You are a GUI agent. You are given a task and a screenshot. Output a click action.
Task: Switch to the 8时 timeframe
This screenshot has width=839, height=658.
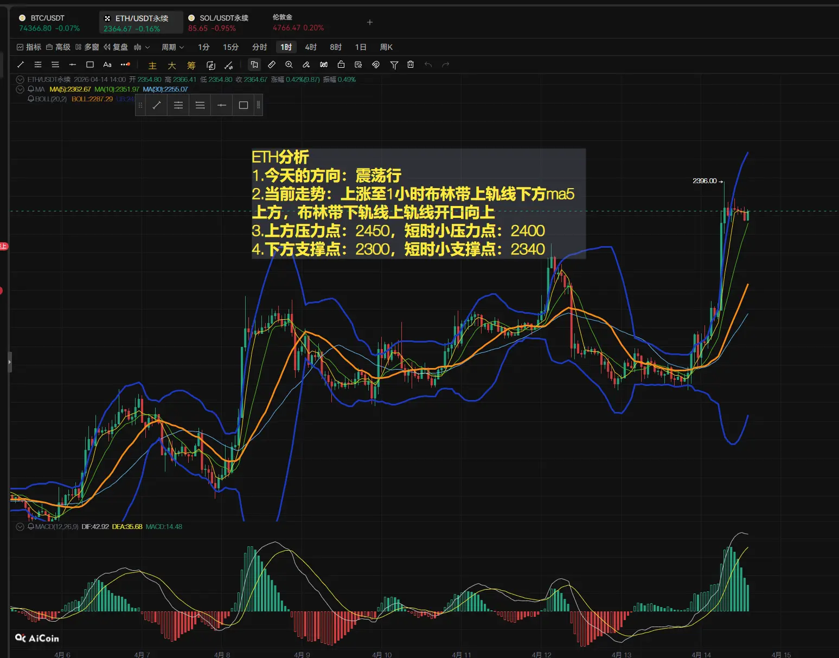[336, 47]
